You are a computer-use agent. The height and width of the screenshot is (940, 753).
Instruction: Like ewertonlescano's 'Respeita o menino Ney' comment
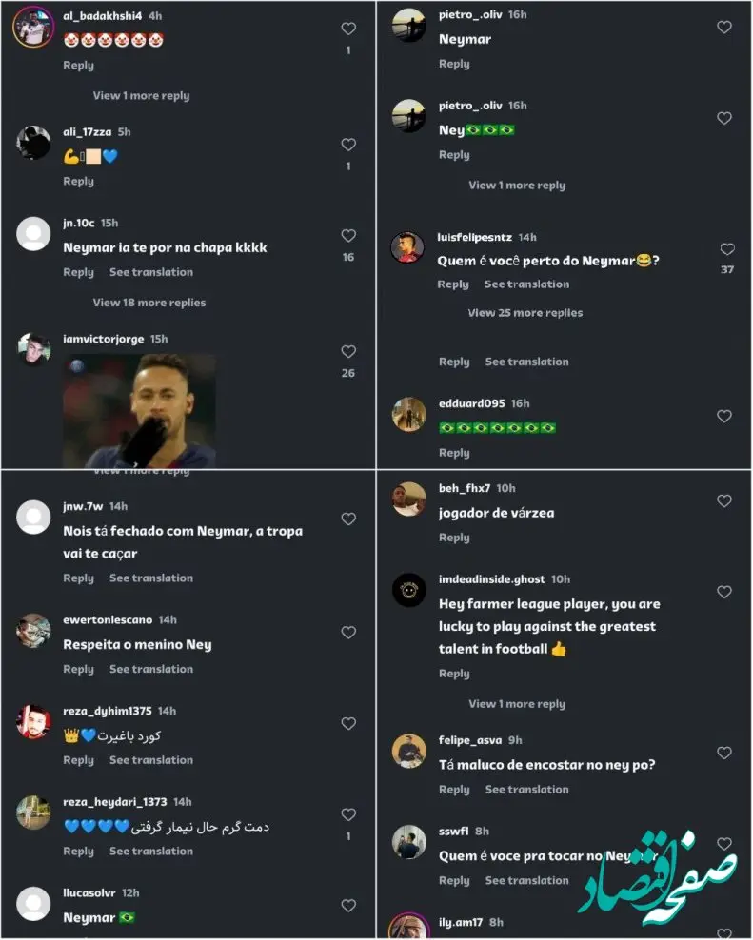pos(348,633)
